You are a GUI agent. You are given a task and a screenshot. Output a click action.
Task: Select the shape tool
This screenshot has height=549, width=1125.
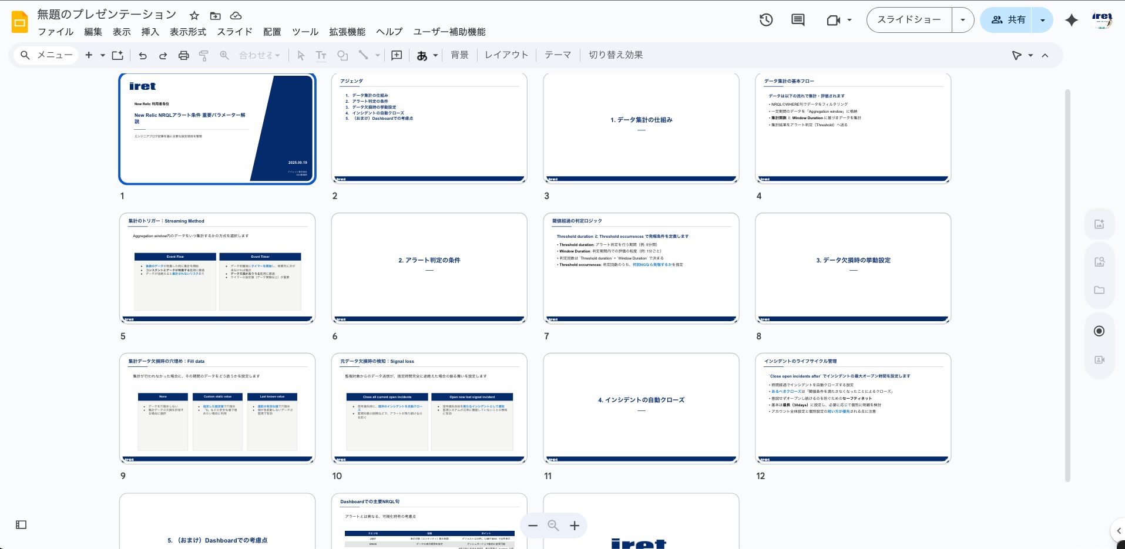(x=342, y=55)
